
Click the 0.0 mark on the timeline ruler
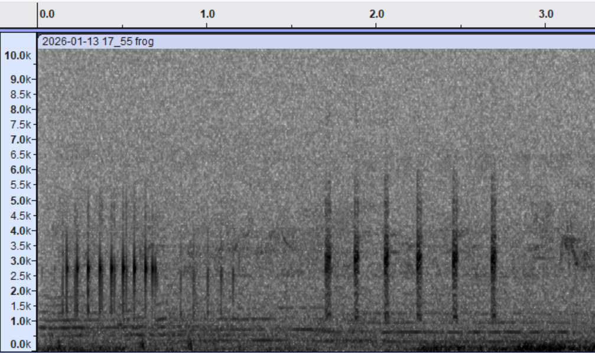pos(47,14)
